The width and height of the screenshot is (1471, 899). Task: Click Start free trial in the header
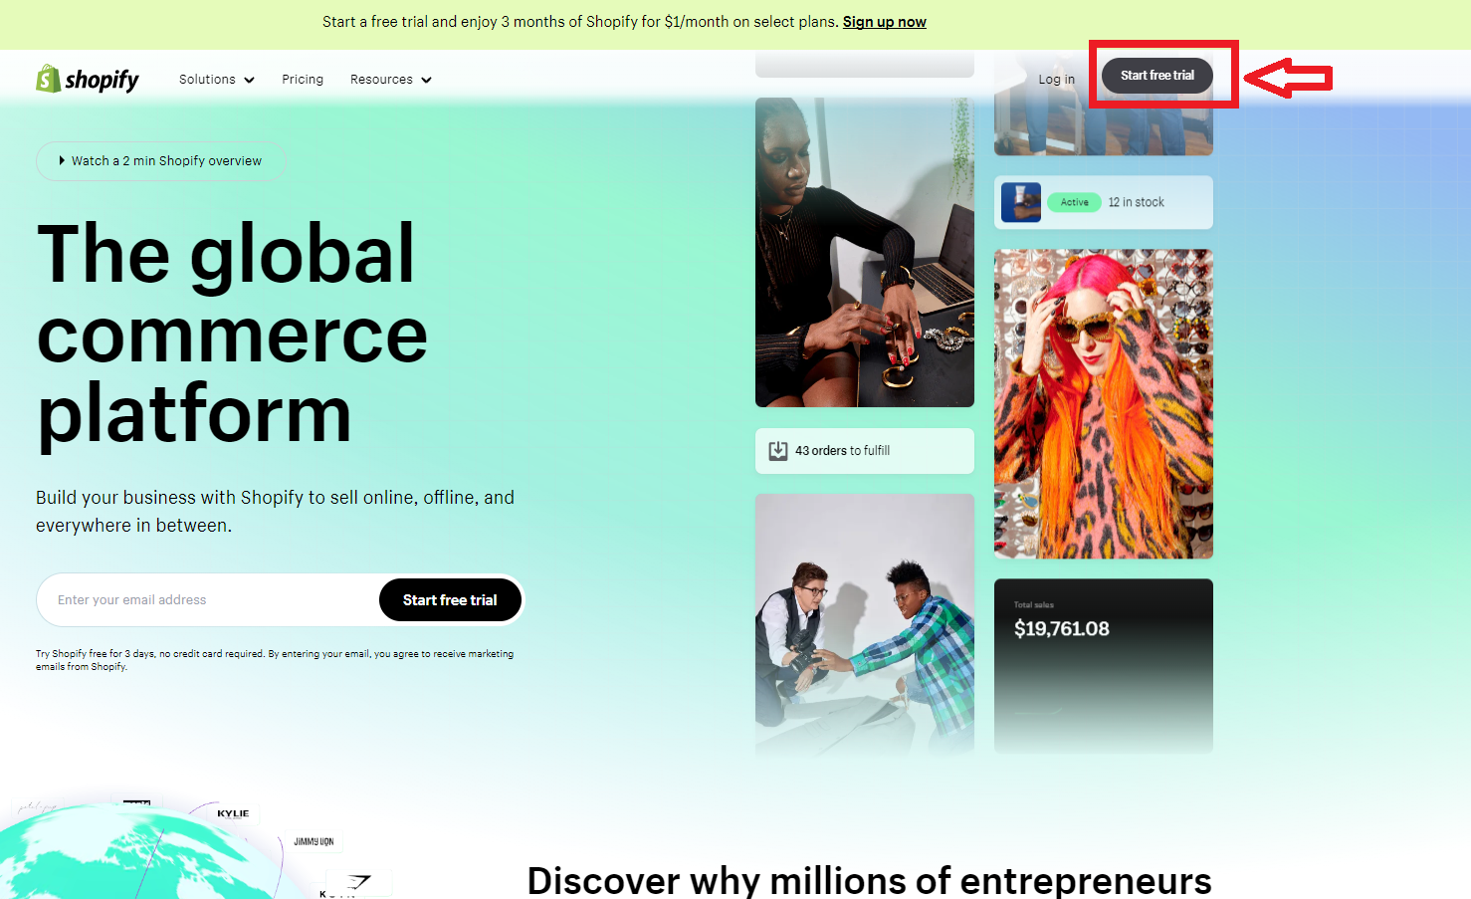[x=1156, y=76]
